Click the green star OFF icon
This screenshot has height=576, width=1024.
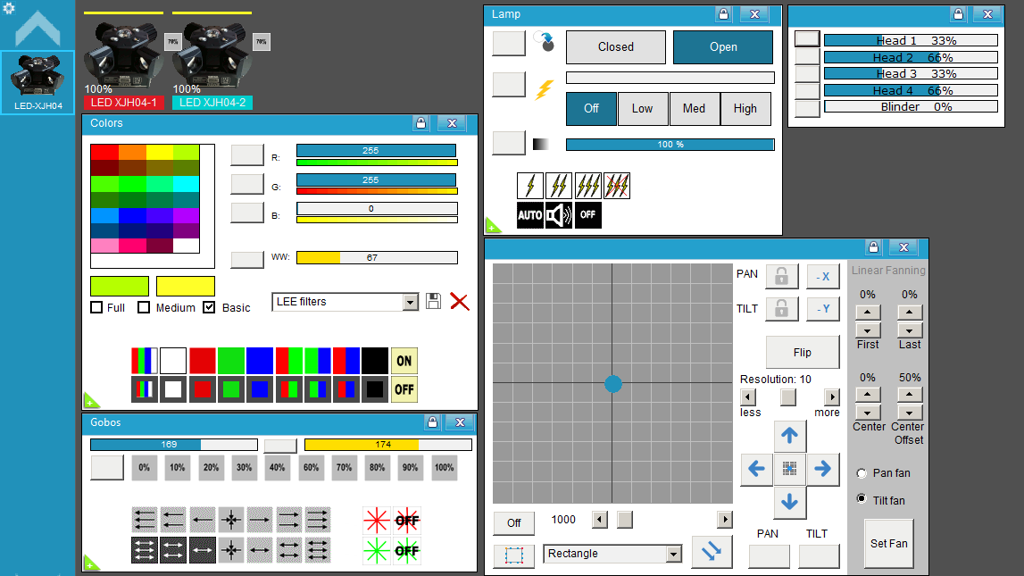tap(407, 550)
